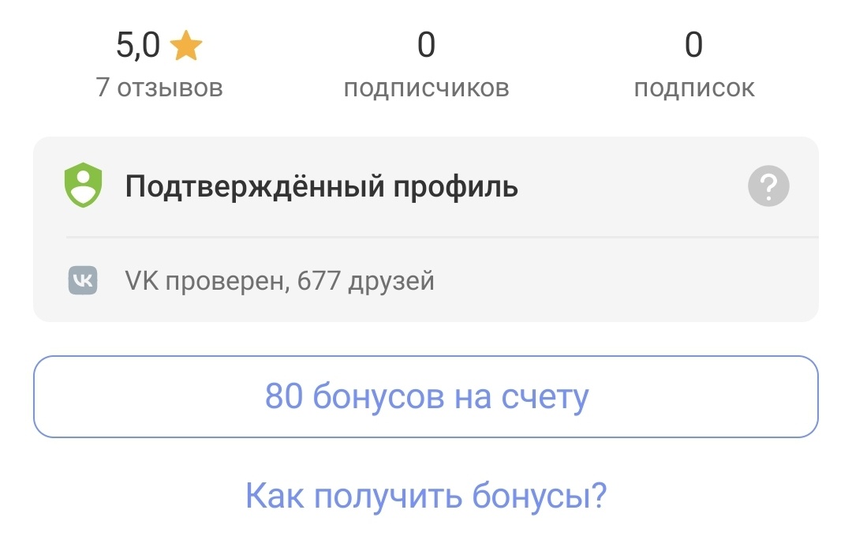Click the bonuses balance outlined button
852x540 pixels.
(x=426, y=398)
